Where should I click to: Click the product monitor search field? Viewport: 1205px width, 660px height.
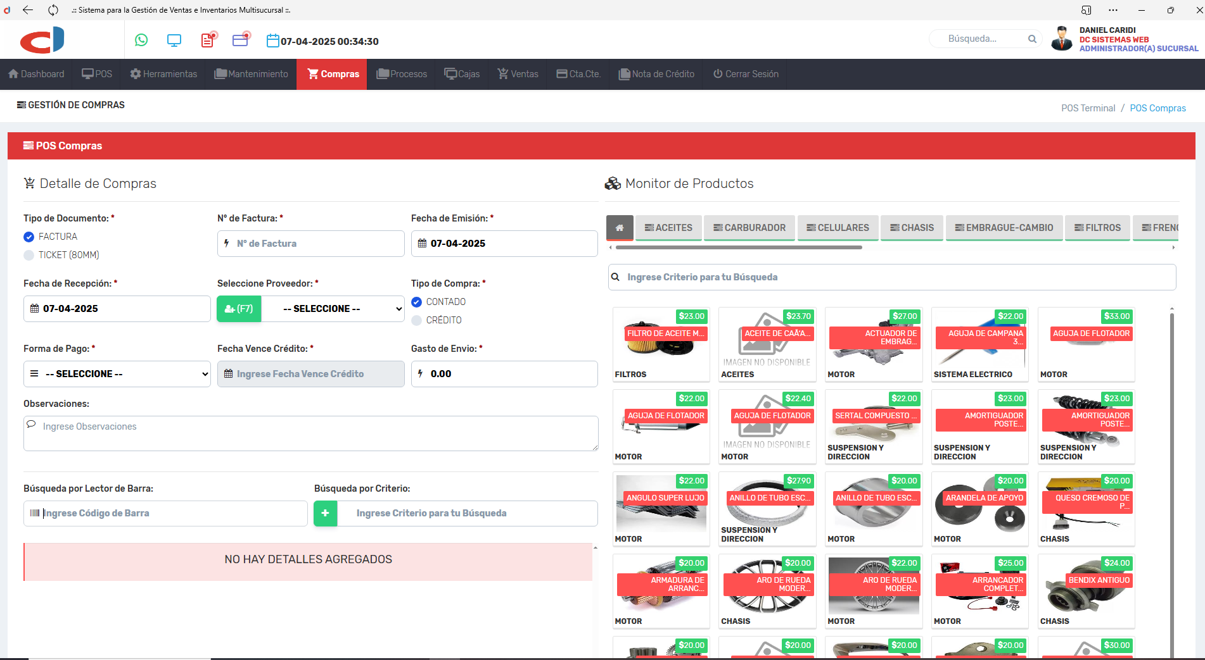[x=892, y=277]
